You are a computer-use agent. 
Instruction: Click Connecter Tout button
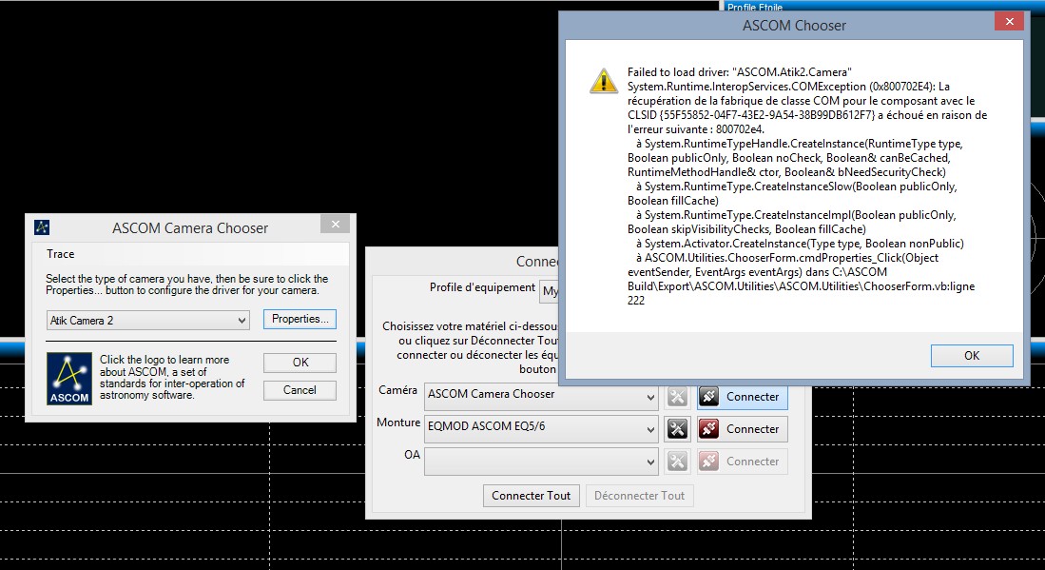tap(532, 496)
